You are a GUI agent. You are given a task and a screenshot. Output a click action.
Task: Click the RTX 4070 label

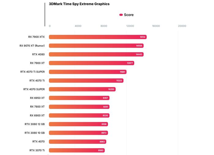[39, 142]
